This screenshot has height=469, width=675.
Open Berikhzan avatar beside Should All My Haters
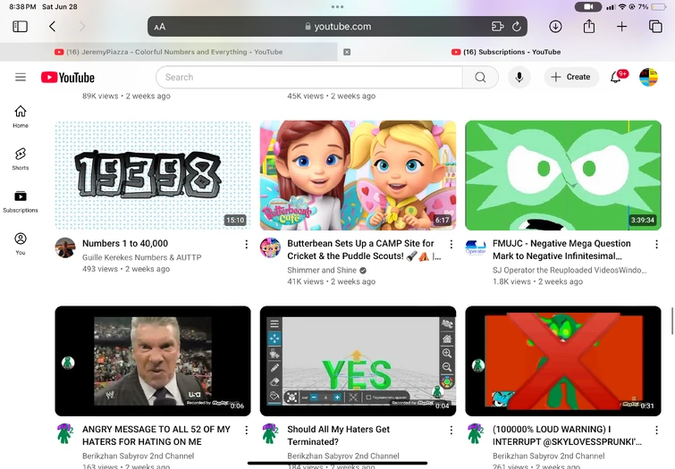pos(270,434)
